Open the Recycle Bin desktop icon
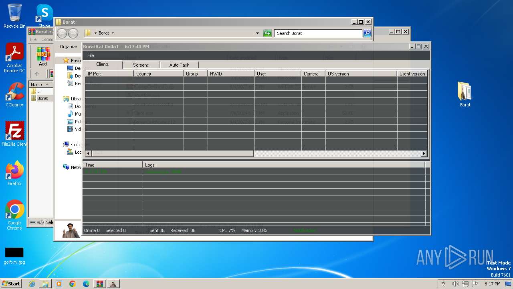The width and height of the screenshot is (513, 289). click(14, 16)
